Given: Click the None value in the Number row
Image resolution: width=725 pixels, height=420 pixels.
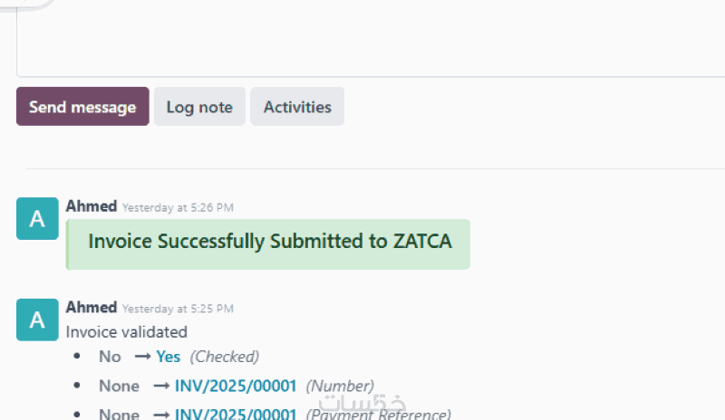Looking at the screenshot, I should coord(119,387).
